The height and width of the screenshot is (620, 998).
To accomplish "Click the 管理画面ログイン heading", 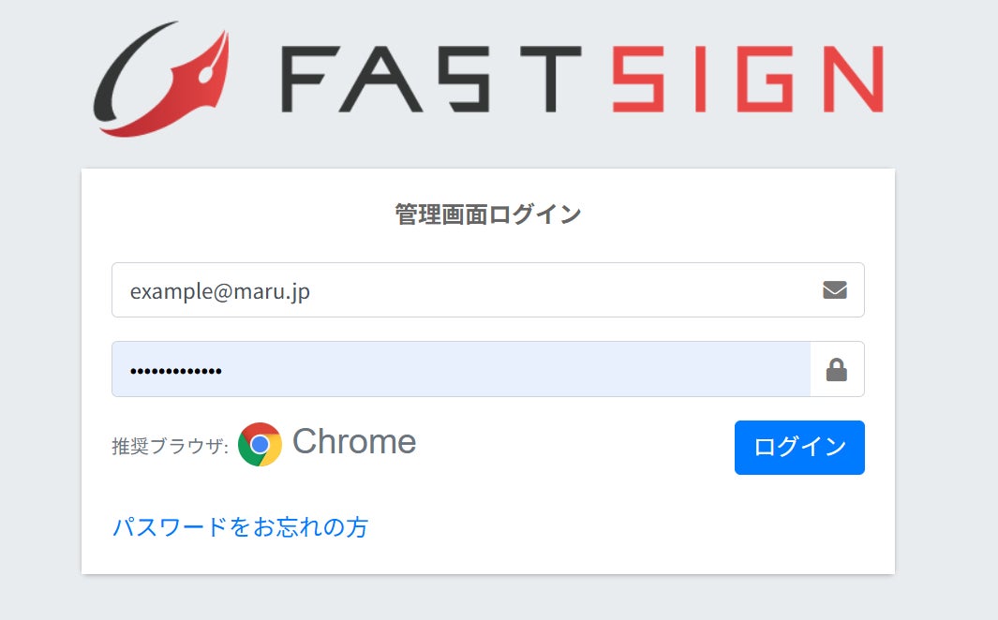I will coord(488,214).
